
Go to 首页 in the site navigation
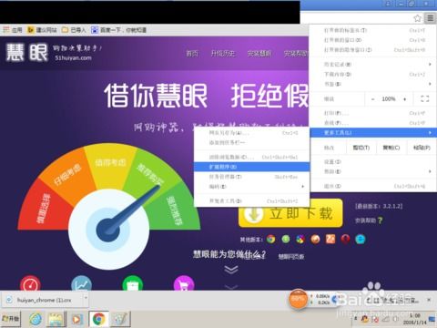[x=192, y=54]
